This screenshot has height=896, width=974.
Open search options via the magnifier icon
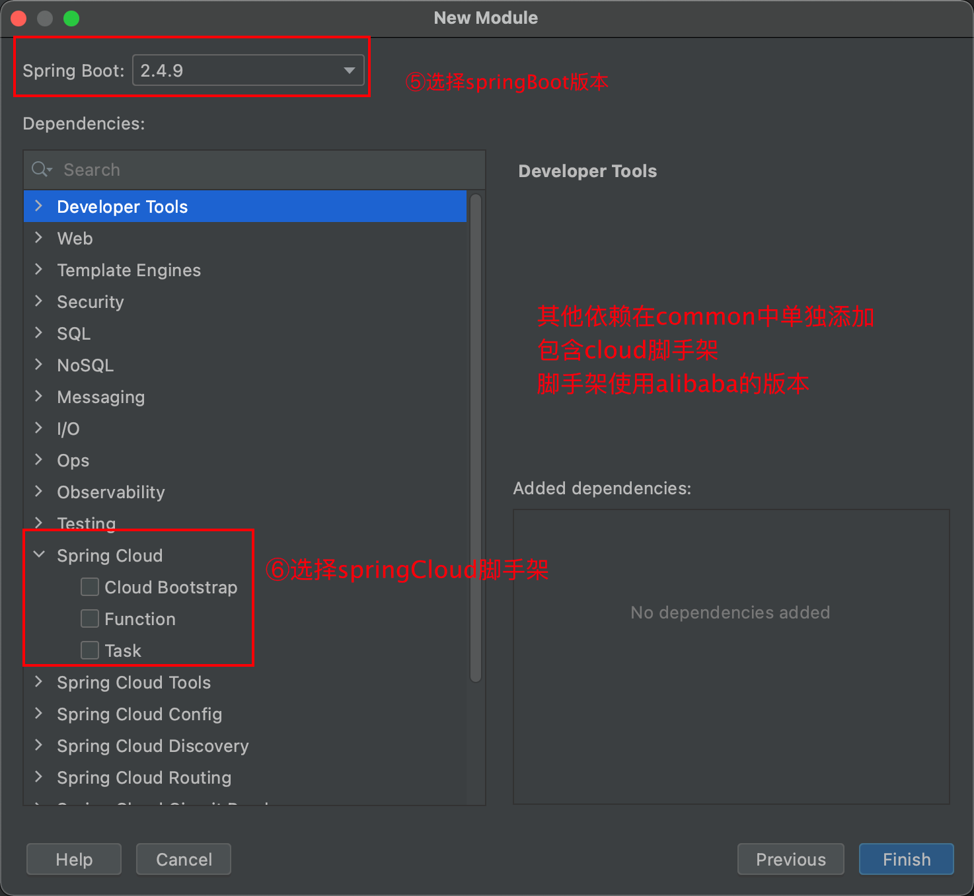(41, 169)
